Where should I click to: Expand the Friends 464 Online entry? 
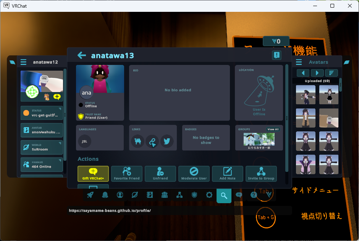point(42,164)
